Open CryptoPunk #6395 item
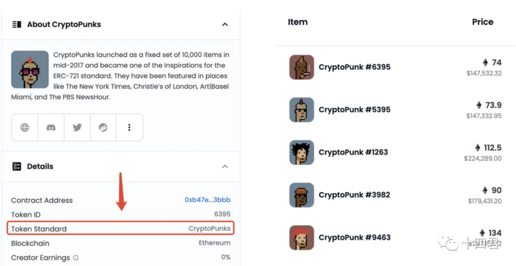 355,67
